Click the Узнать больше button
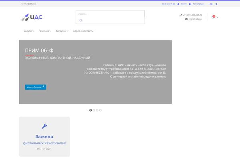240x160 pixels. coord(36,87)
